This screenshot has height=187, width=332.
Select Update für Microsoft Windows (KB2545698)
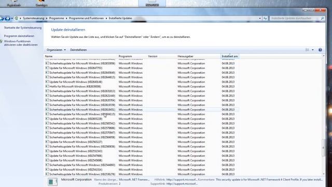pyautogui.click(x=76, y=161)
